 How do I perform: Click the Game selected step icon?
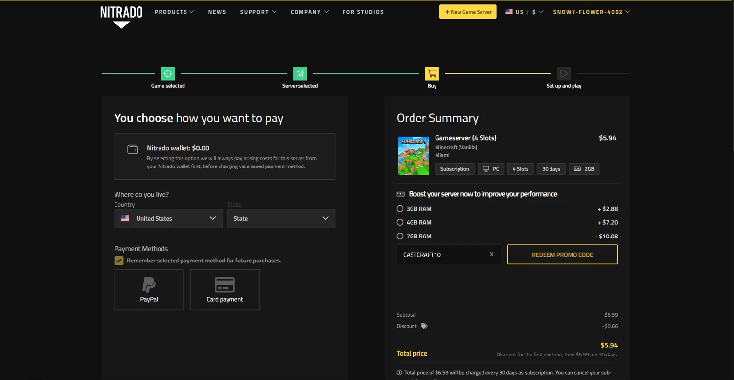(x=168, y=73)
